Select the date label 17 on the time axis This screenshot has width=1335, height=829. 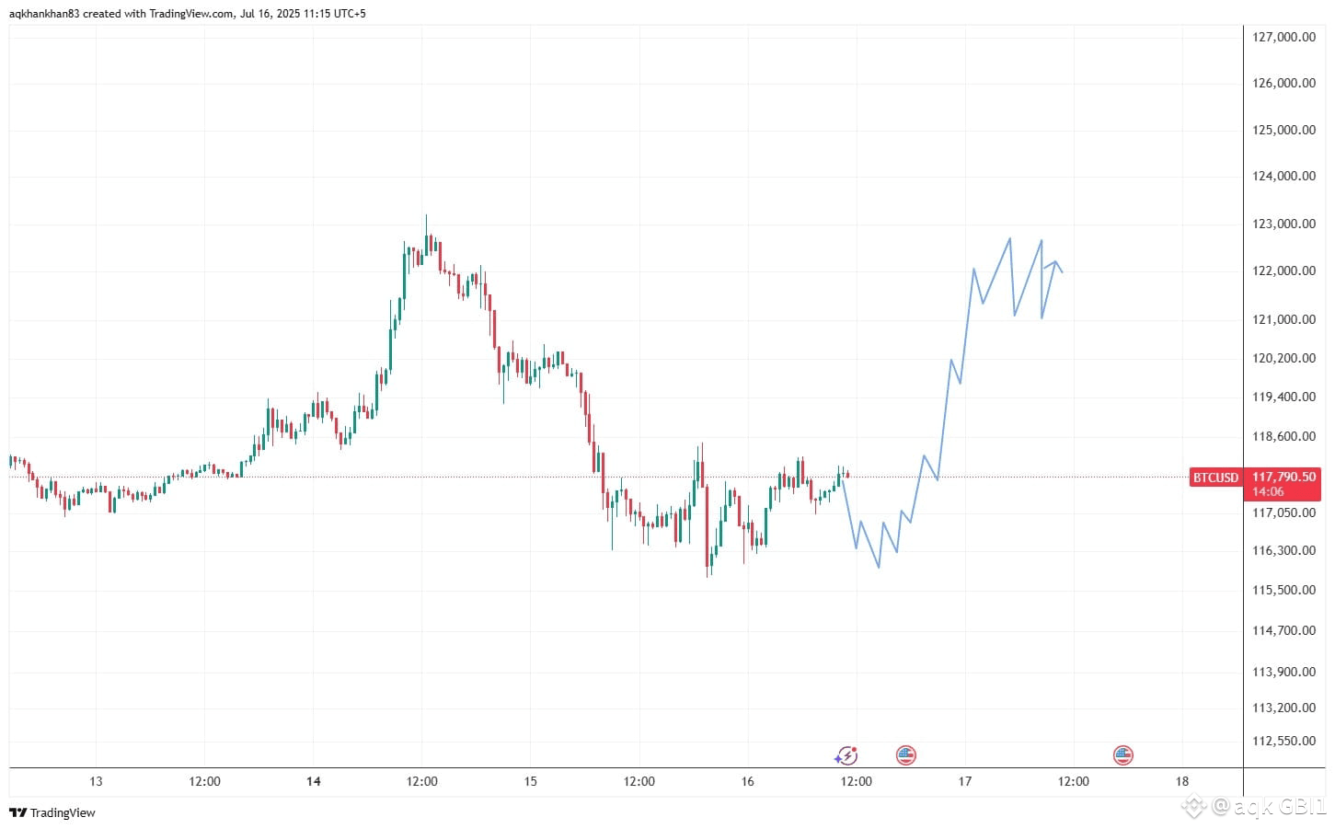[x=964, y=782]
